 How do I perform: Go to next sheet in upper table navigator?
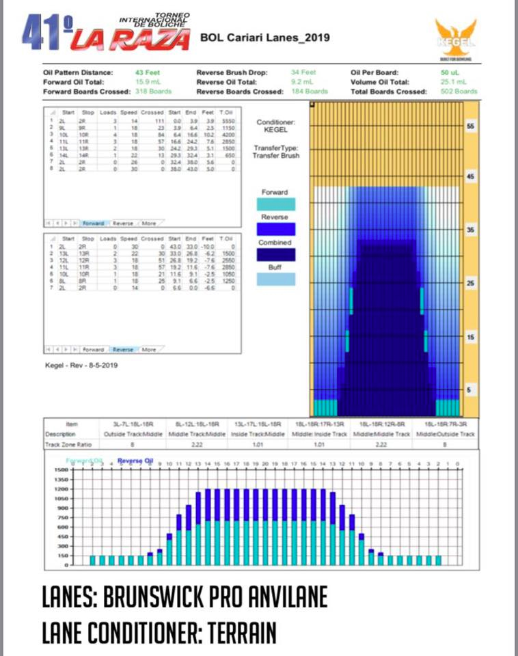(66, 223)
